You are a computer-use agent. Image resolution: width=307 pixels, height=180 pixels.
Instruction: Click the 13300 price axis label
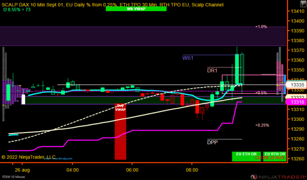tap(298, 119)
